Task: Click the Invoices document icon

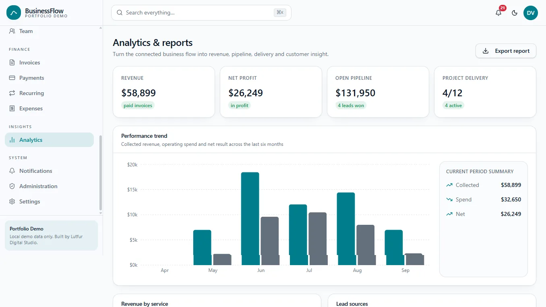Action: click(12, 62)
